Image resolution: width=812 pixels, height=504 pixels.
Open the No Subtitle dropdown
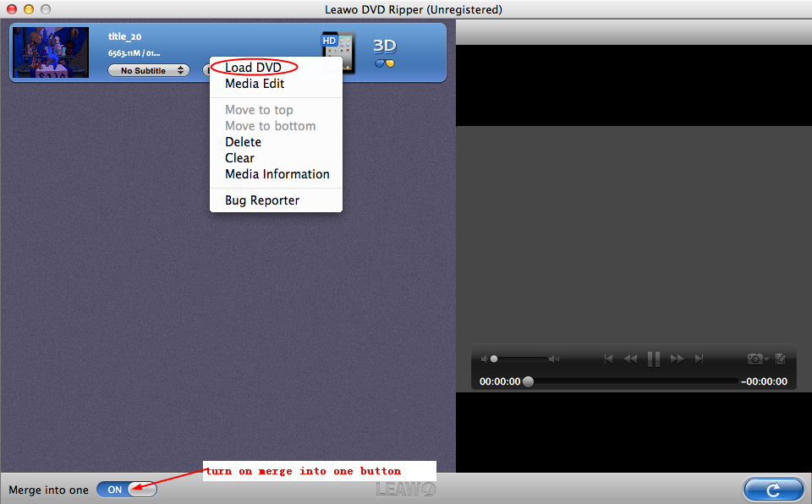[x=149, y=70]
